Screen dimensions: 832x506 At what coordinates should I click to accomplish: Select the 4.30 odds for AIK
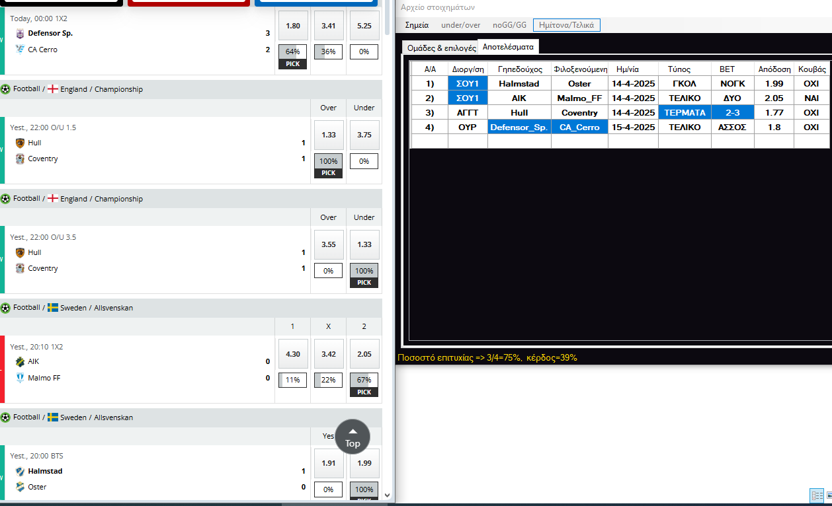click(x=292, y=354)
